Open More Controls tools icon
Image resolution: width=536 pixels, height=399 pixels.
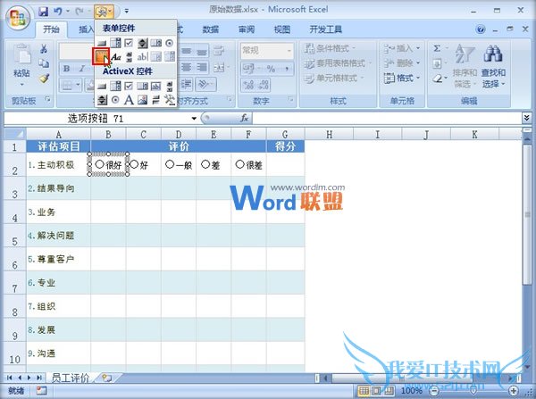point(170,100)
